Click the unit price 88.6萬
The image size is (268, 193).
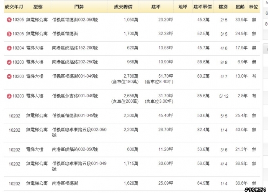coord(203,62)
